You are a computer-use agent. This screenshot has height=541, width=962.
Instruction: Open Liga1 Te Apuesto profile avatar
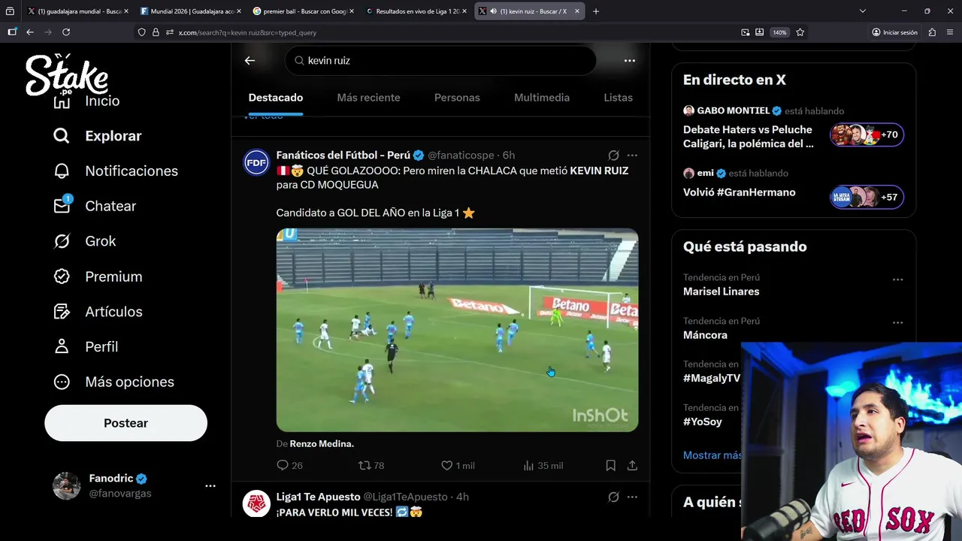(x=256, y=503)
